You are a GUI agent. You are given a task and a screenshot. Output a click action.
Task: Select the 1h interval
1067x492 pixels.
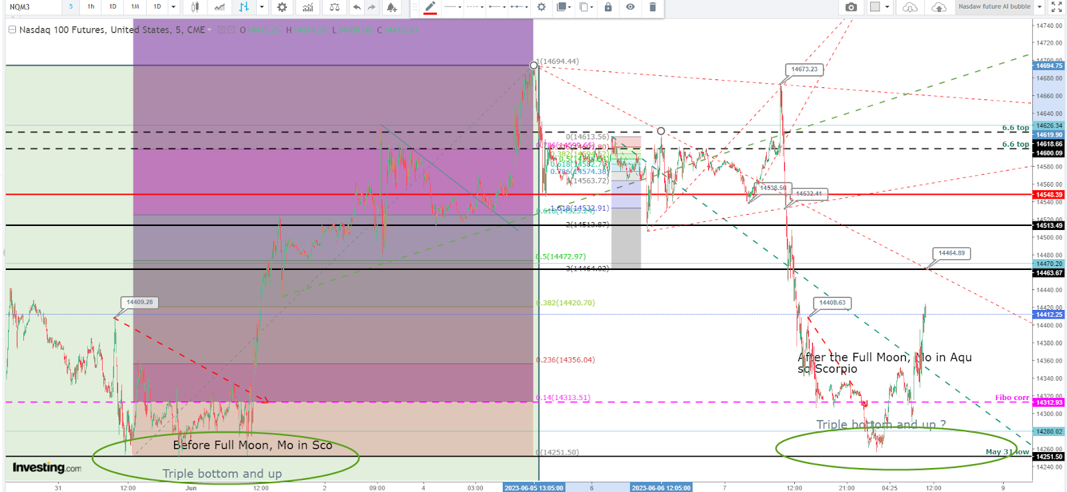pos(91,7)
